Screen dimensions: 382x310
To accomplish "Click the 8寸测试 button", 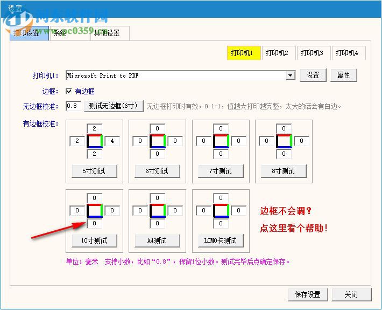I will [284, 171].
